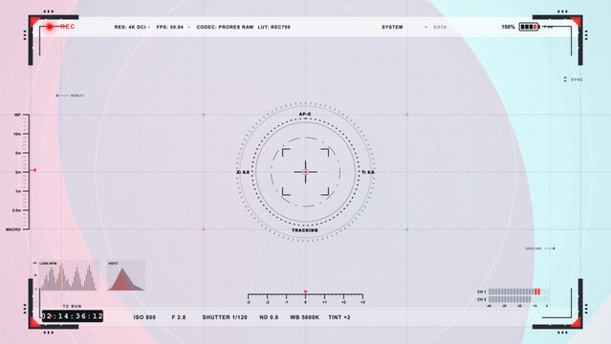Select the FPS: 59.94 setting
Screen dimensions: 611x344
[x=170, y=27]
